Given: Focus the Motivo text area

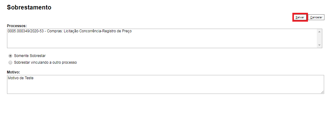Looking at the screenshot, I should point(165,84).
